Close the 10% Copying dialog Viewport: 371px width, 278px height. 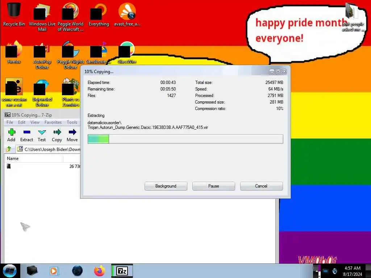point(284,72)
